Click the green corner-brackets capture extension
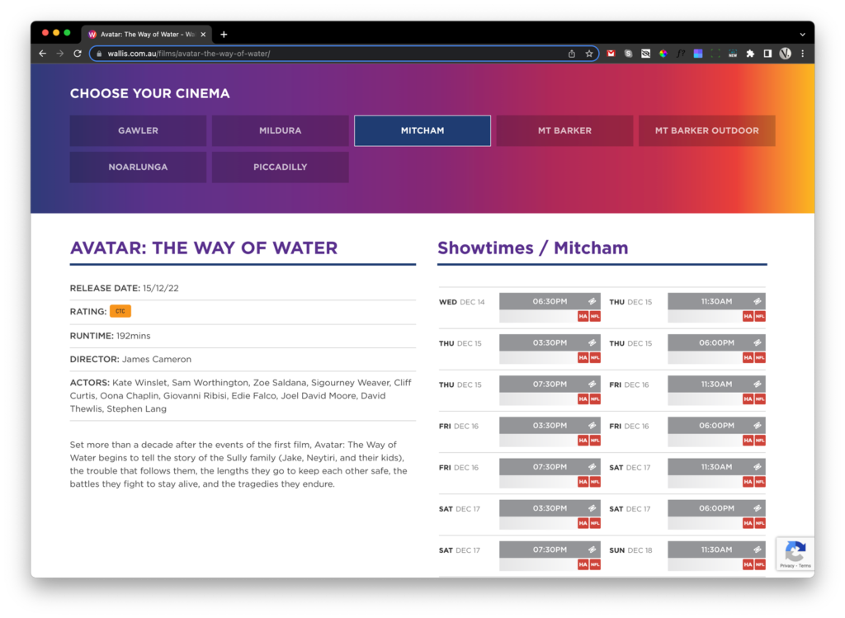This screenshot has width=845, height=618. [715, 54]
